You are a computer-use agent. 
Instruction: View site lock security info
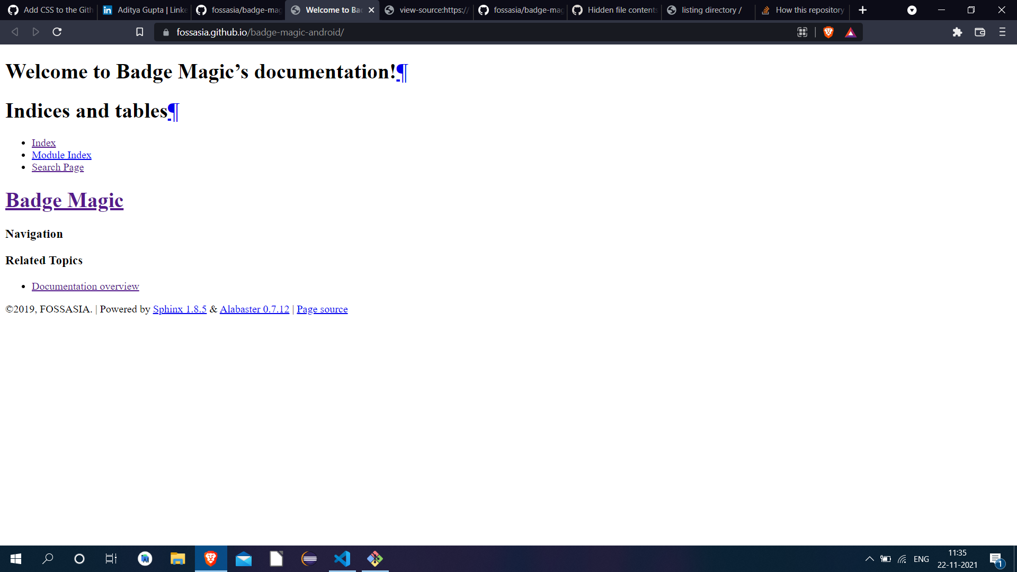[166, 32]
